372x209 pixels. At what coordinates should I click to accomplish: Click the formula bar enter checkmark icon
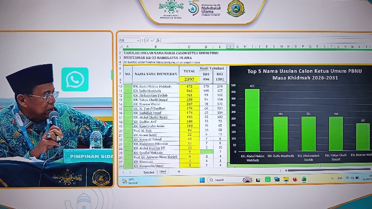pos(152,40)
